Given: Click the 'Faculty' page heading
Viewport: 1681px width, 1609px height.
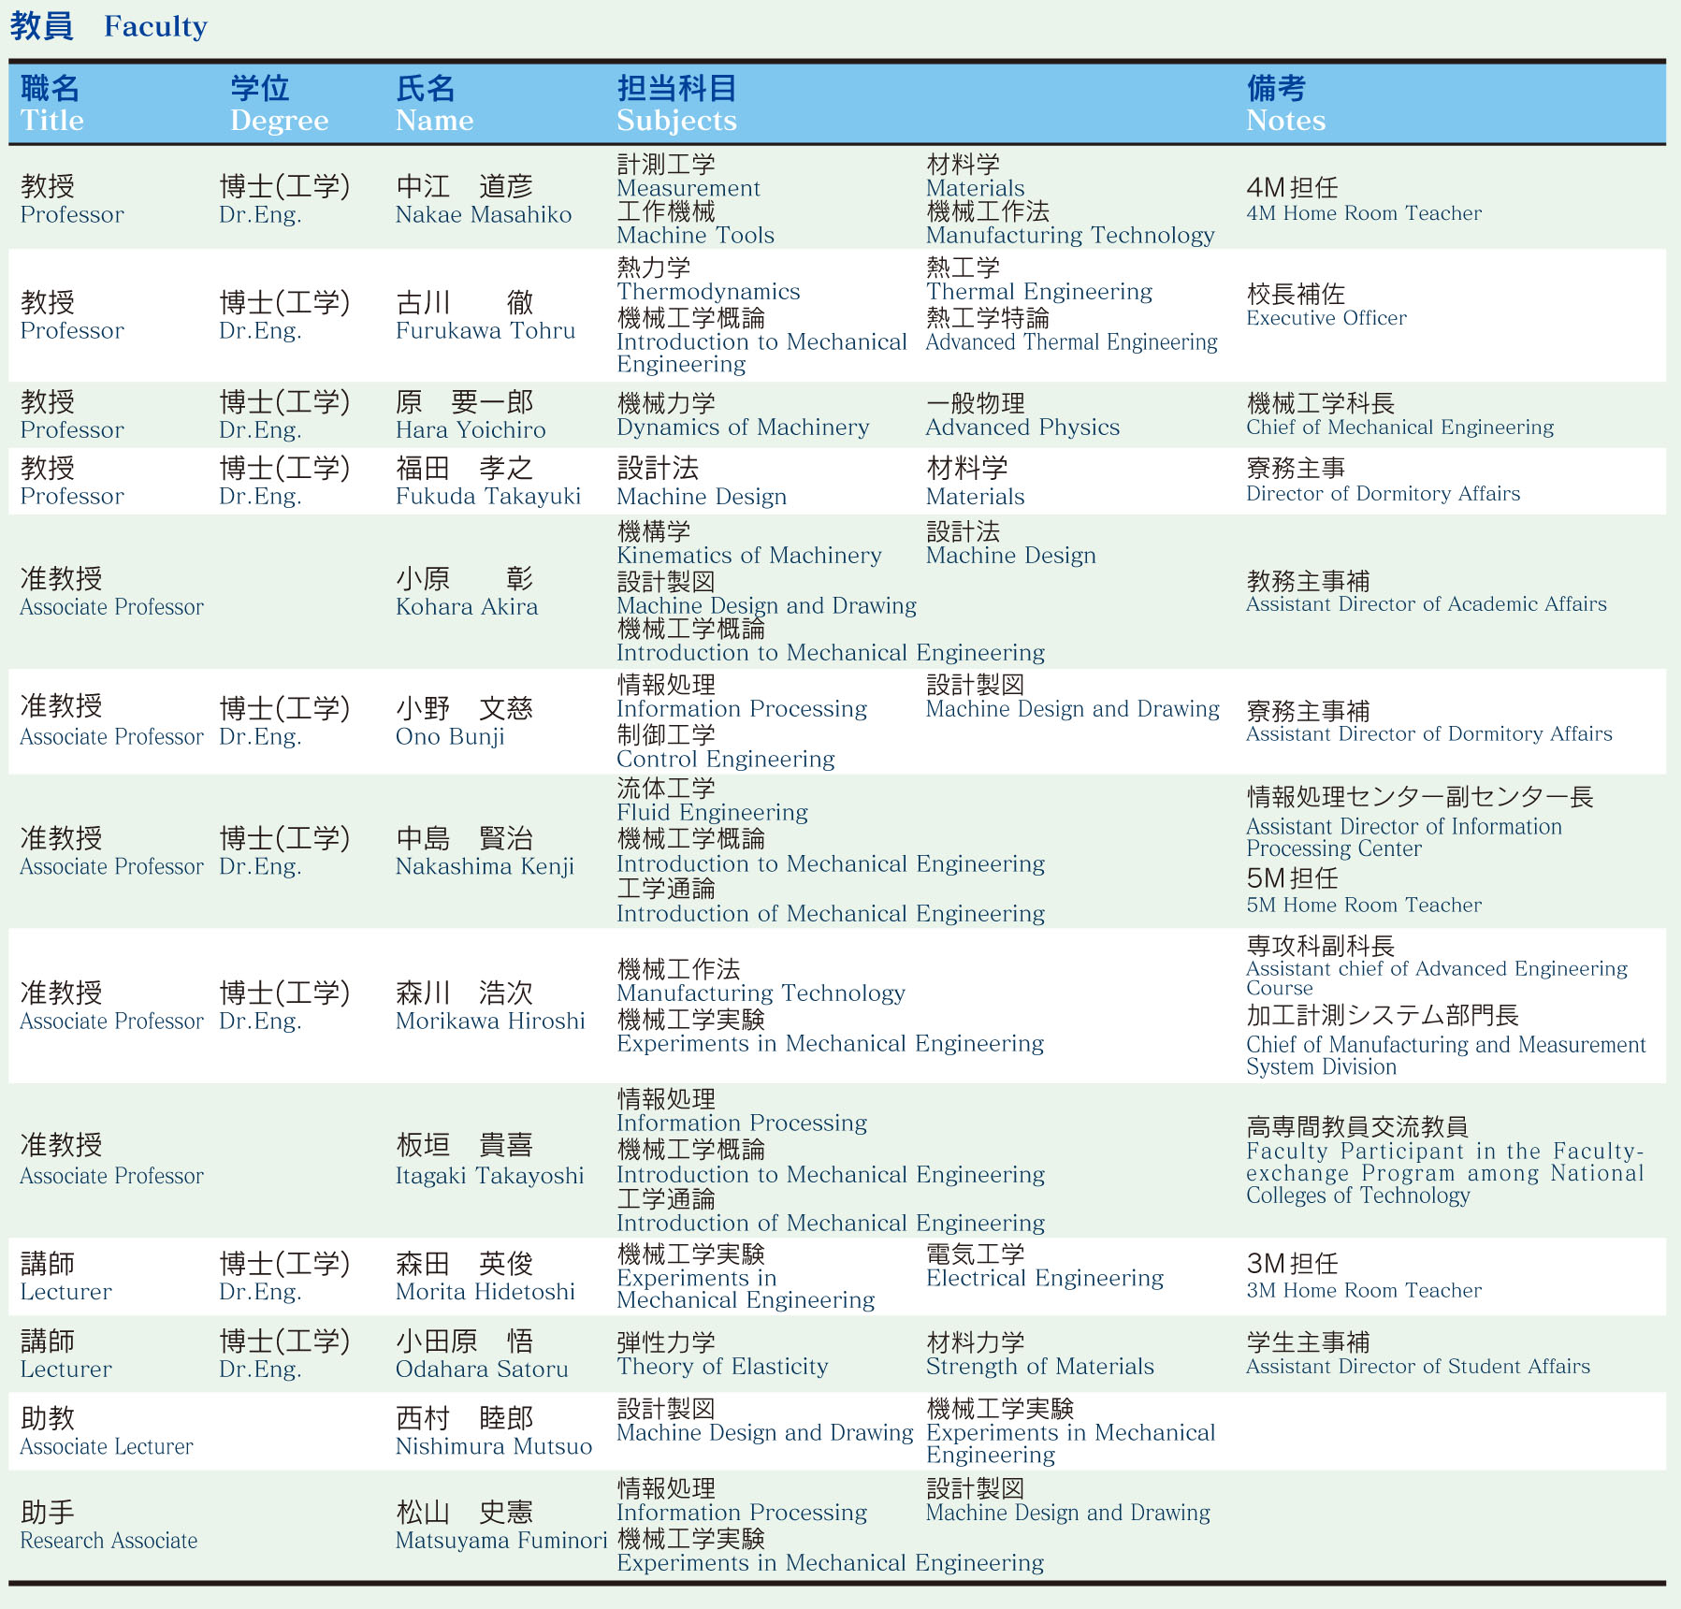Looking at the screenshot, I should [155, 26].
